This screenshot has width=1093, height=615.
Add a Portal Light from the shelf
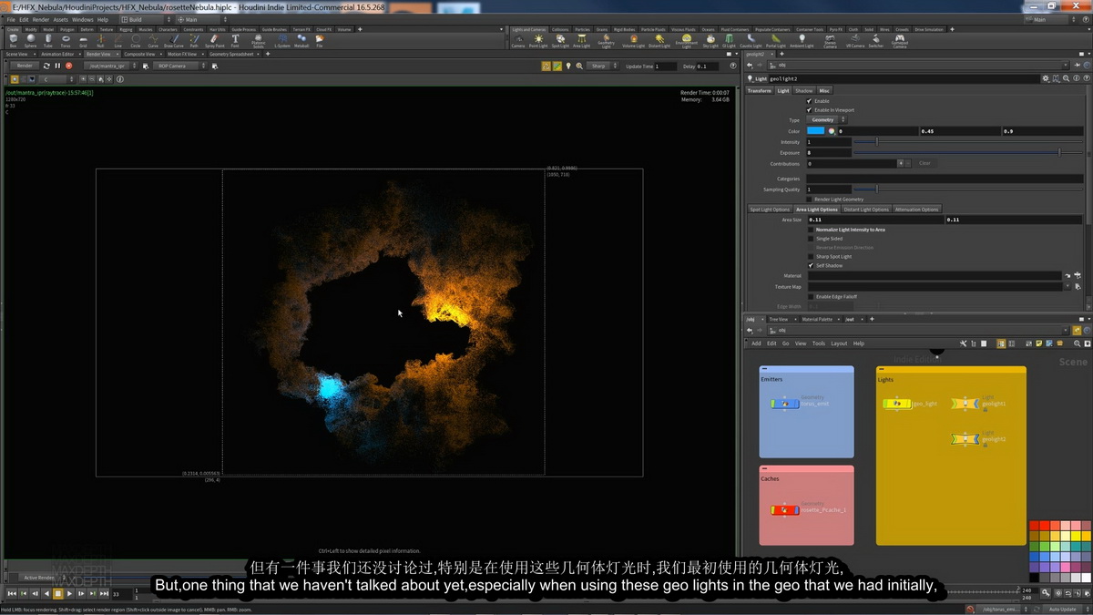point(775,41)
